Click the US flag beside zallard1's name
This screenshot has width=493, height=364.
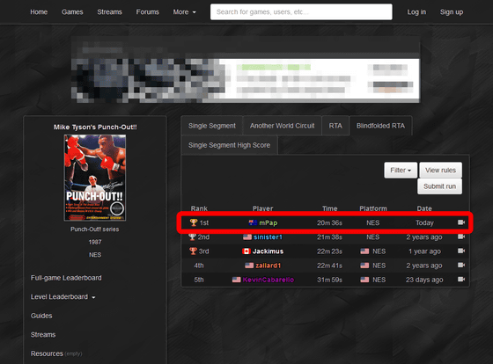(x=249, y=266)
